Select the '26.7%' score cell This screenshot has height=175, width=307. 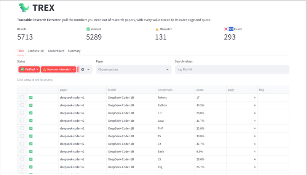tap(211, 167)
